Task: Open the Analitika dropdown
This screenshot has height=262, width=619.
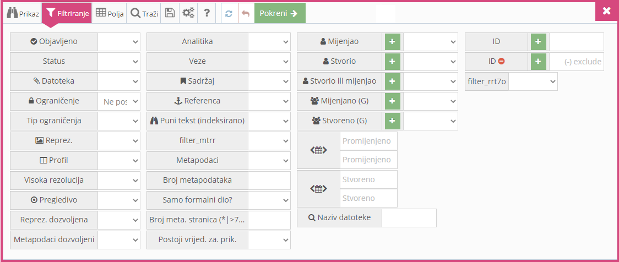Action: click(x=269, y=42)
